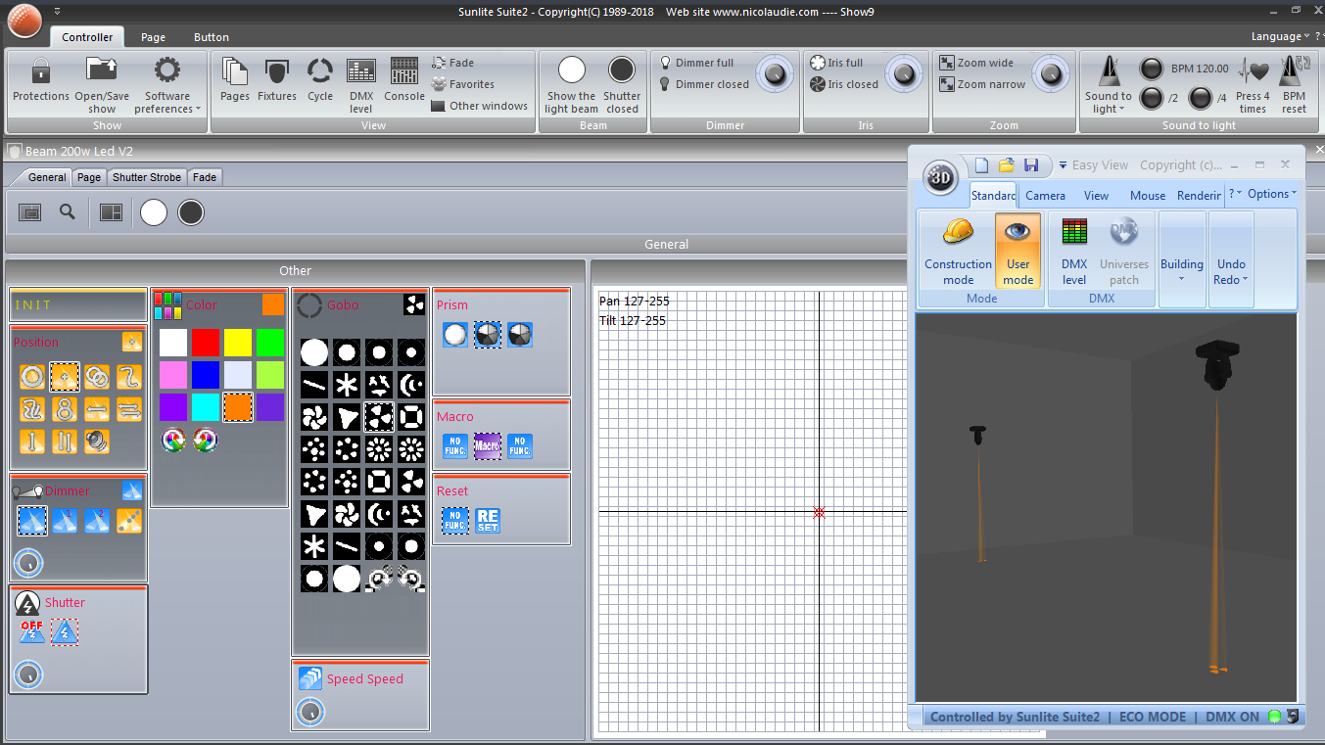1325x745 pixels.
Task: Click the BPM reset icon
Action: click(x=1294, y=84)
